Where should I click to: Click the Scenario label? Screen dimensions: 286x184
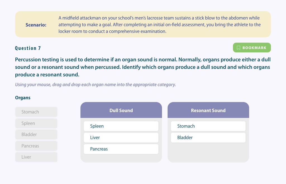tap(36, 25)
